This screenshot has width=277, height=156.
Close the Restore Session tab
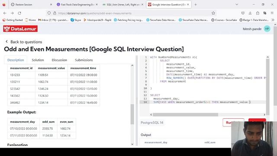point(51,5)
